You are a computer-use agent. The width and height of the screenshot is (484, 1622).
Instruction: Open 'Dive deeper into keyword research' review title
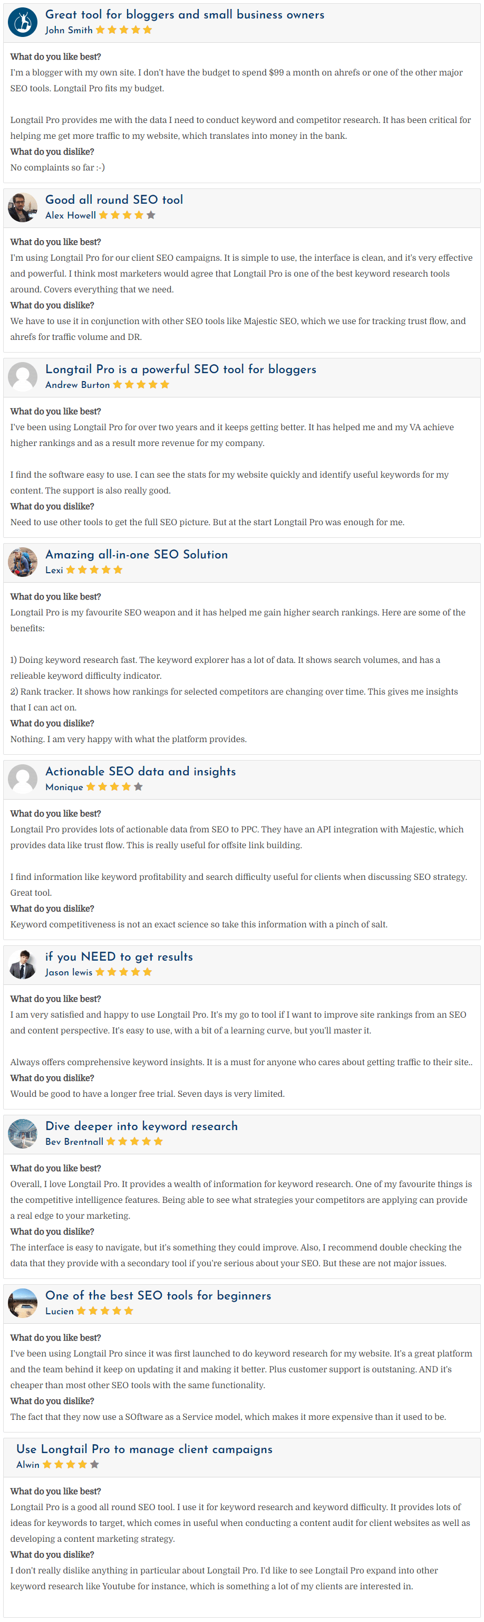click(141, 1126)
